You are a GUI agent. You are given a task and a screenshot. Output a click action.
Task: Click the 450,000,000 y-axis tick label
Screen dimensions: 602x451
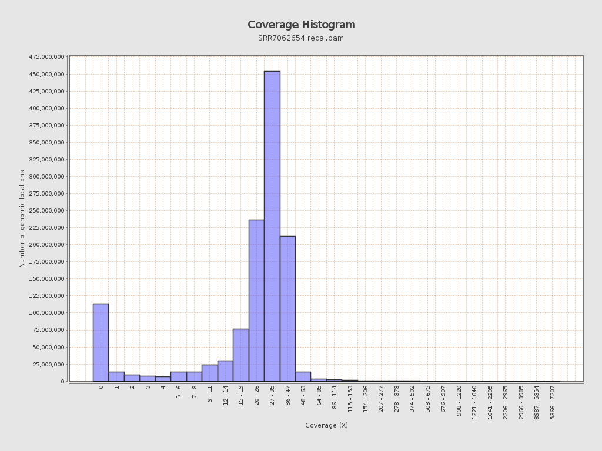coord(46,74)
